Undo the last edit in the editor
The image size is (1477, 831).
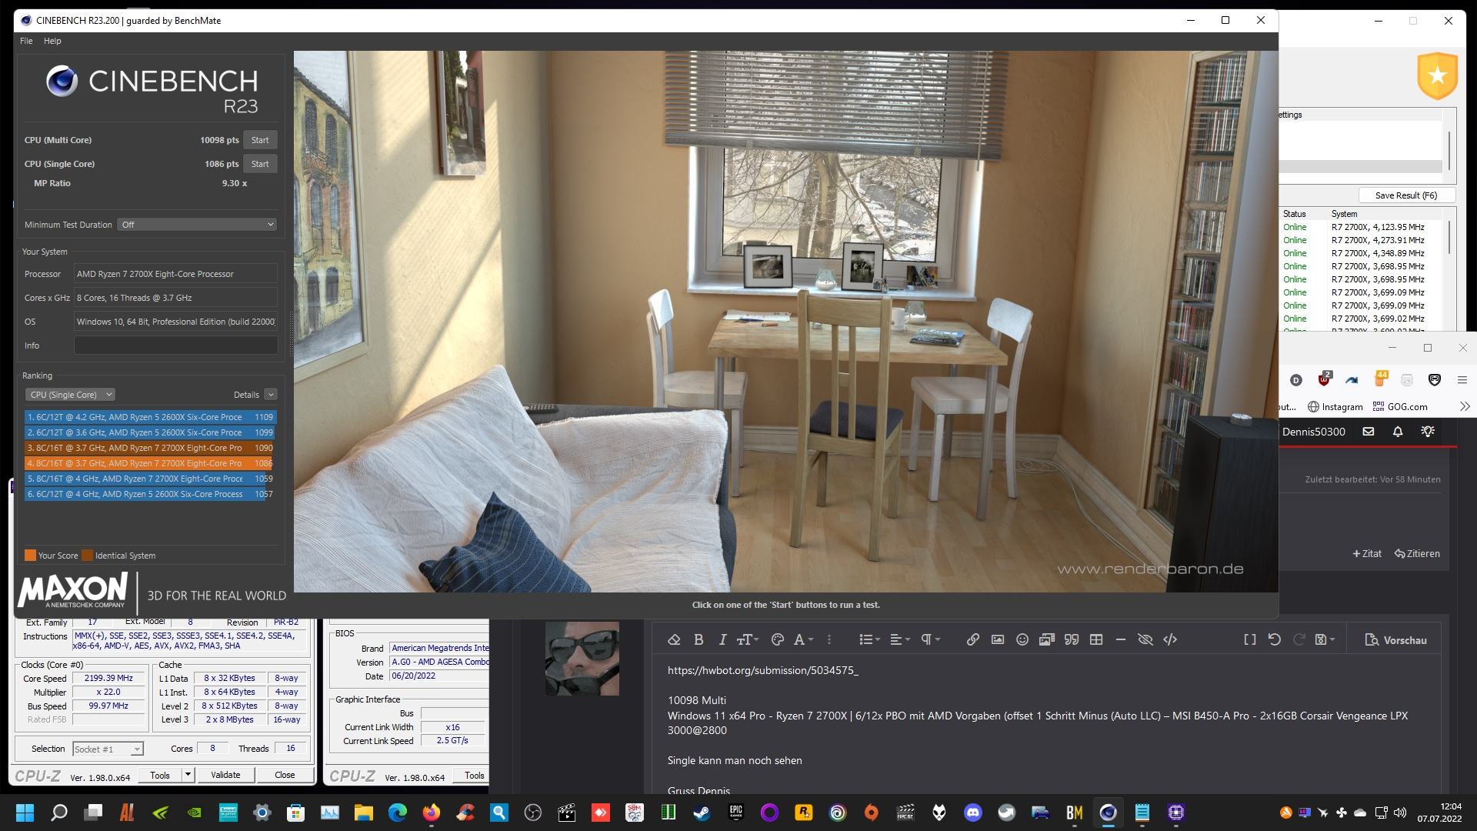coord(1274,639)
